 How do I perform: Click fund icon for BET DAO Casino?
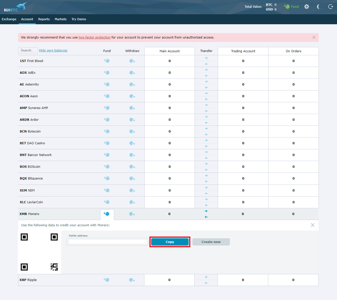107,143
